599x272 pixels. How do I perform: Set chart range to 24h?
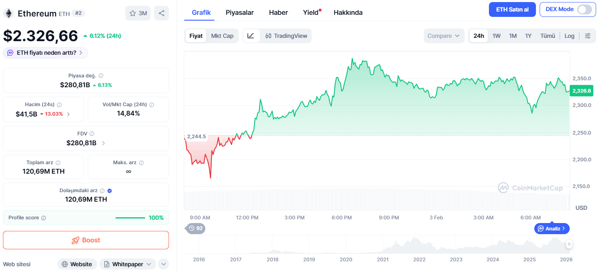(x=479, y=36)
